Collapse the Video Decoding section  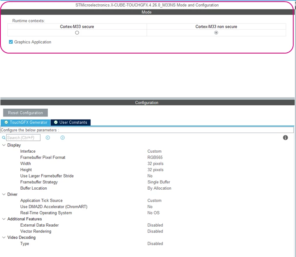[4, 237]
